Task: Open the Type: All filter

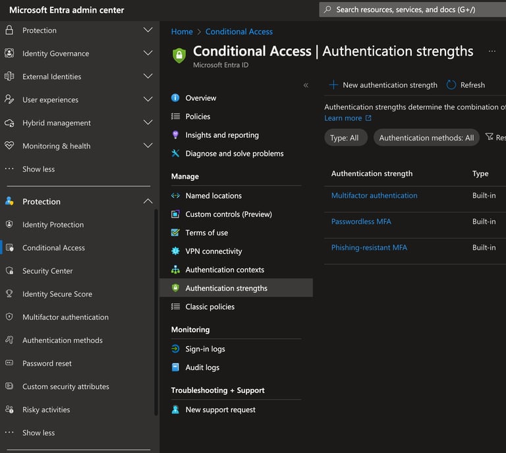Action: click(346, 138)
